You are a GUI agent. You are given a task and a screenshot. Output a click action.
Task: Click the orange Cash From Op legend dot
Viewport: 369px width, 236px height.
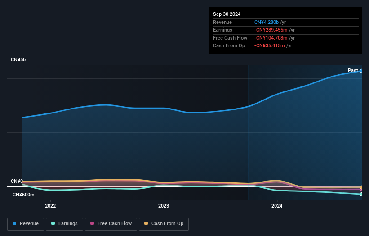coord(146,223)
